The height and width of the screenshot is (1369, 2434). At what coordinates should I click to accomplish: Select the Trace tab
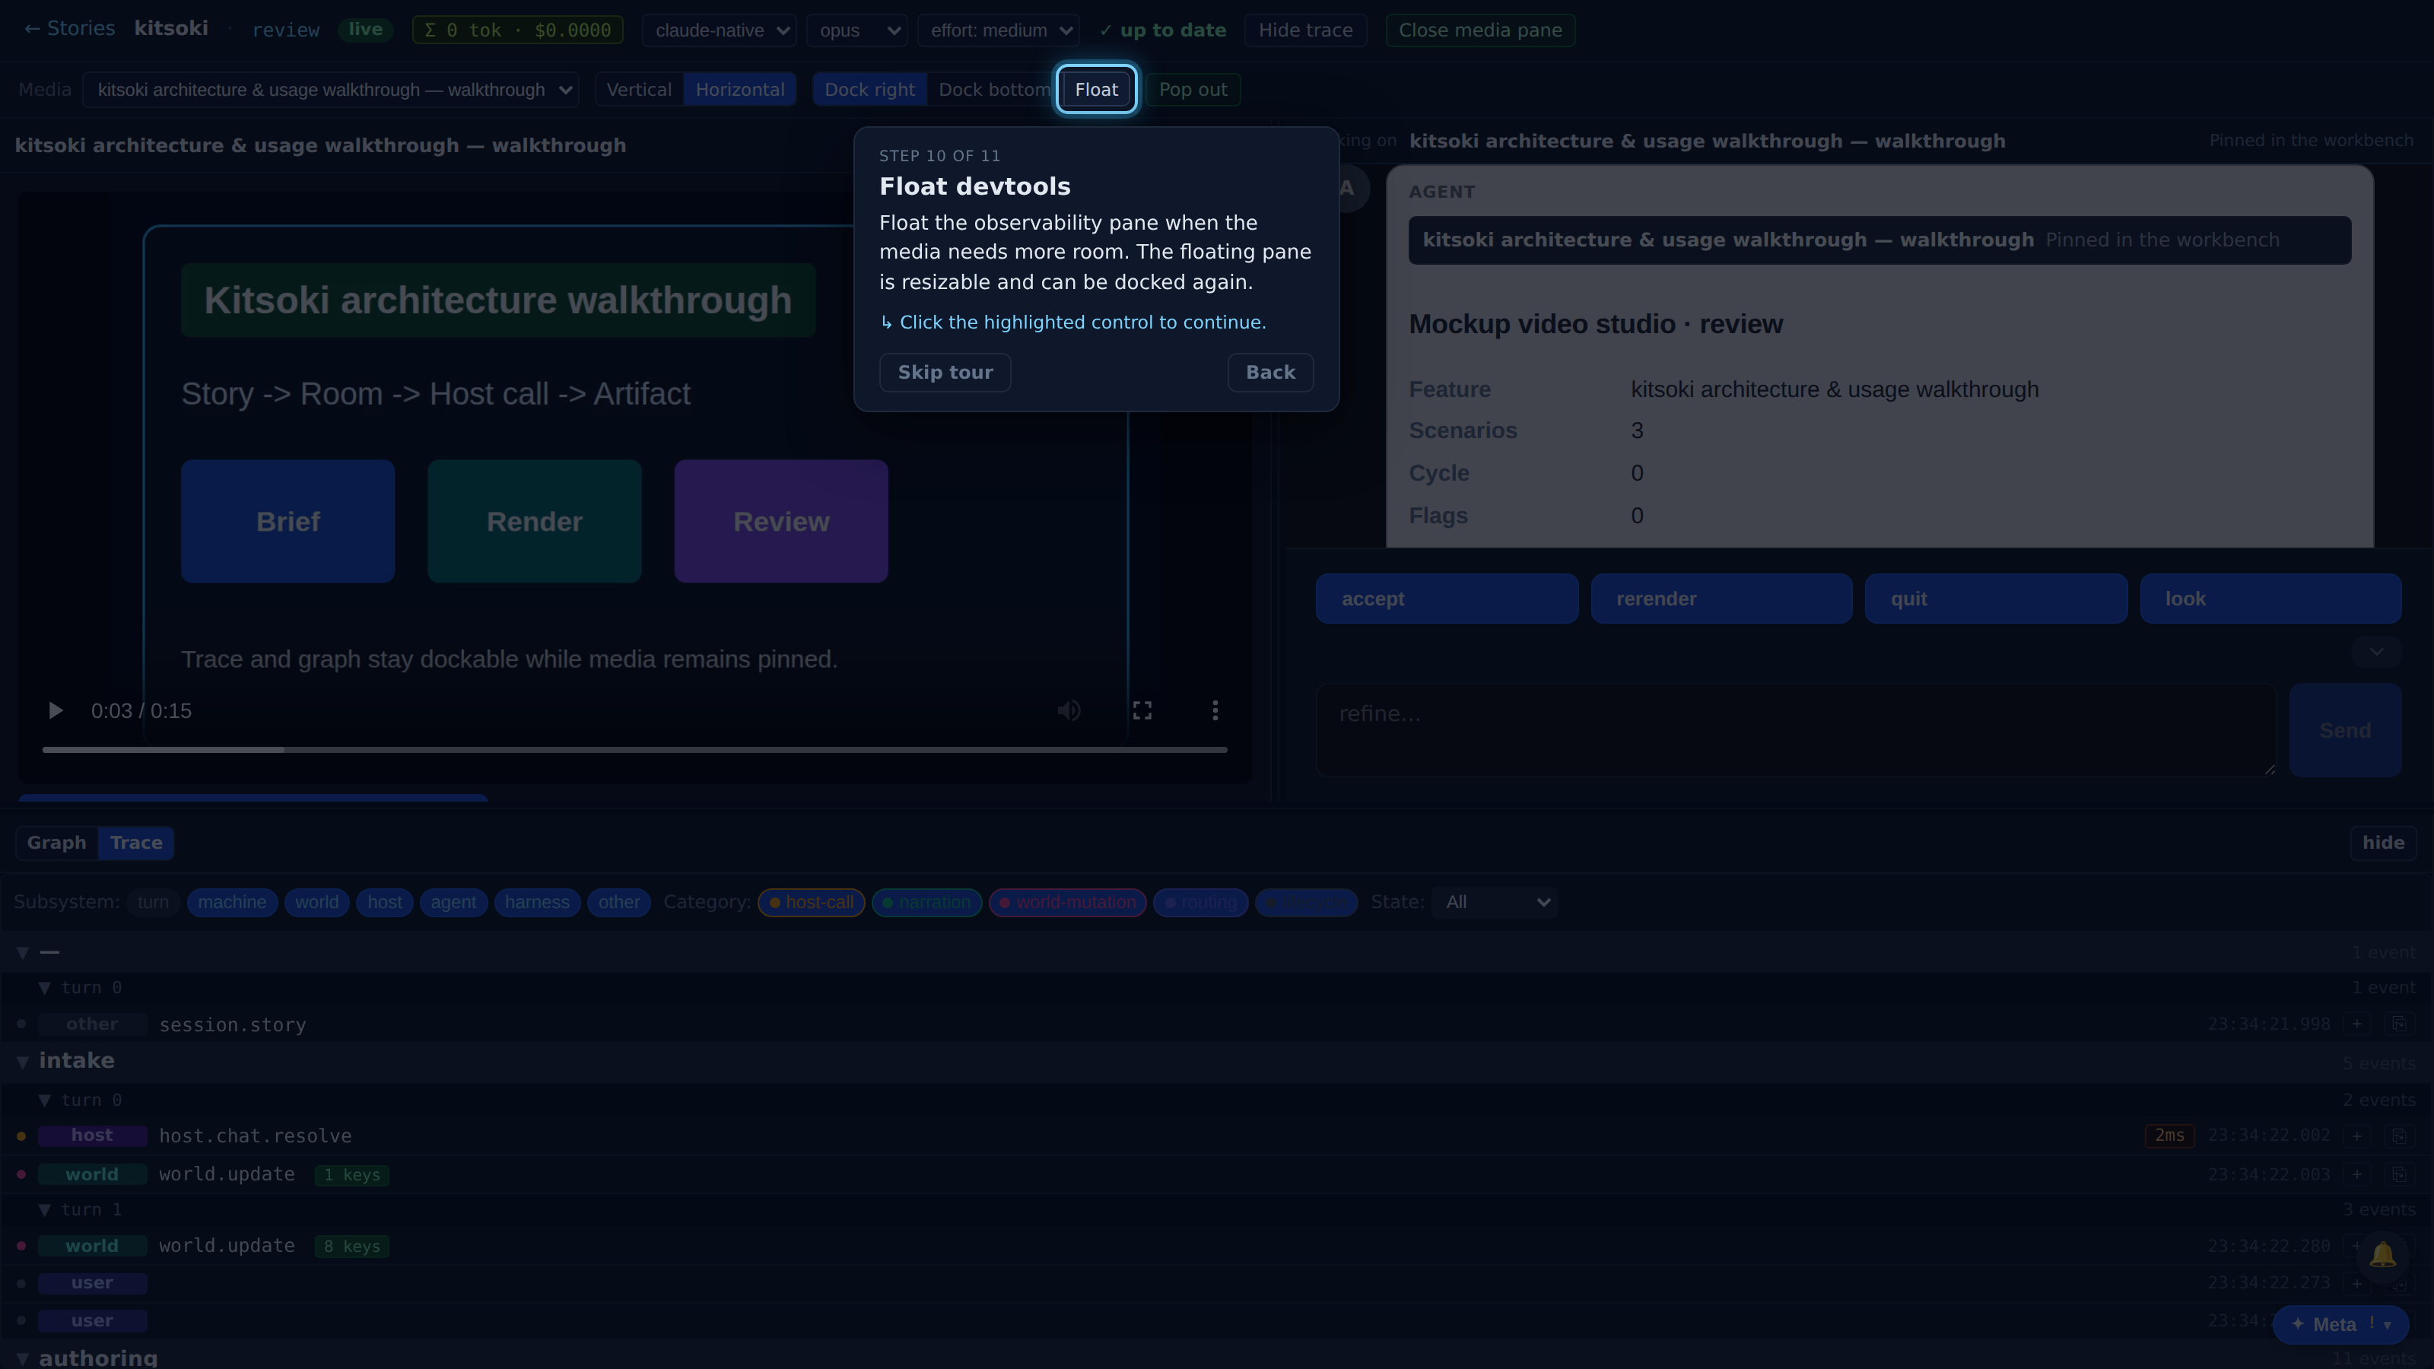pyautogui.click(x=136, y=843)
